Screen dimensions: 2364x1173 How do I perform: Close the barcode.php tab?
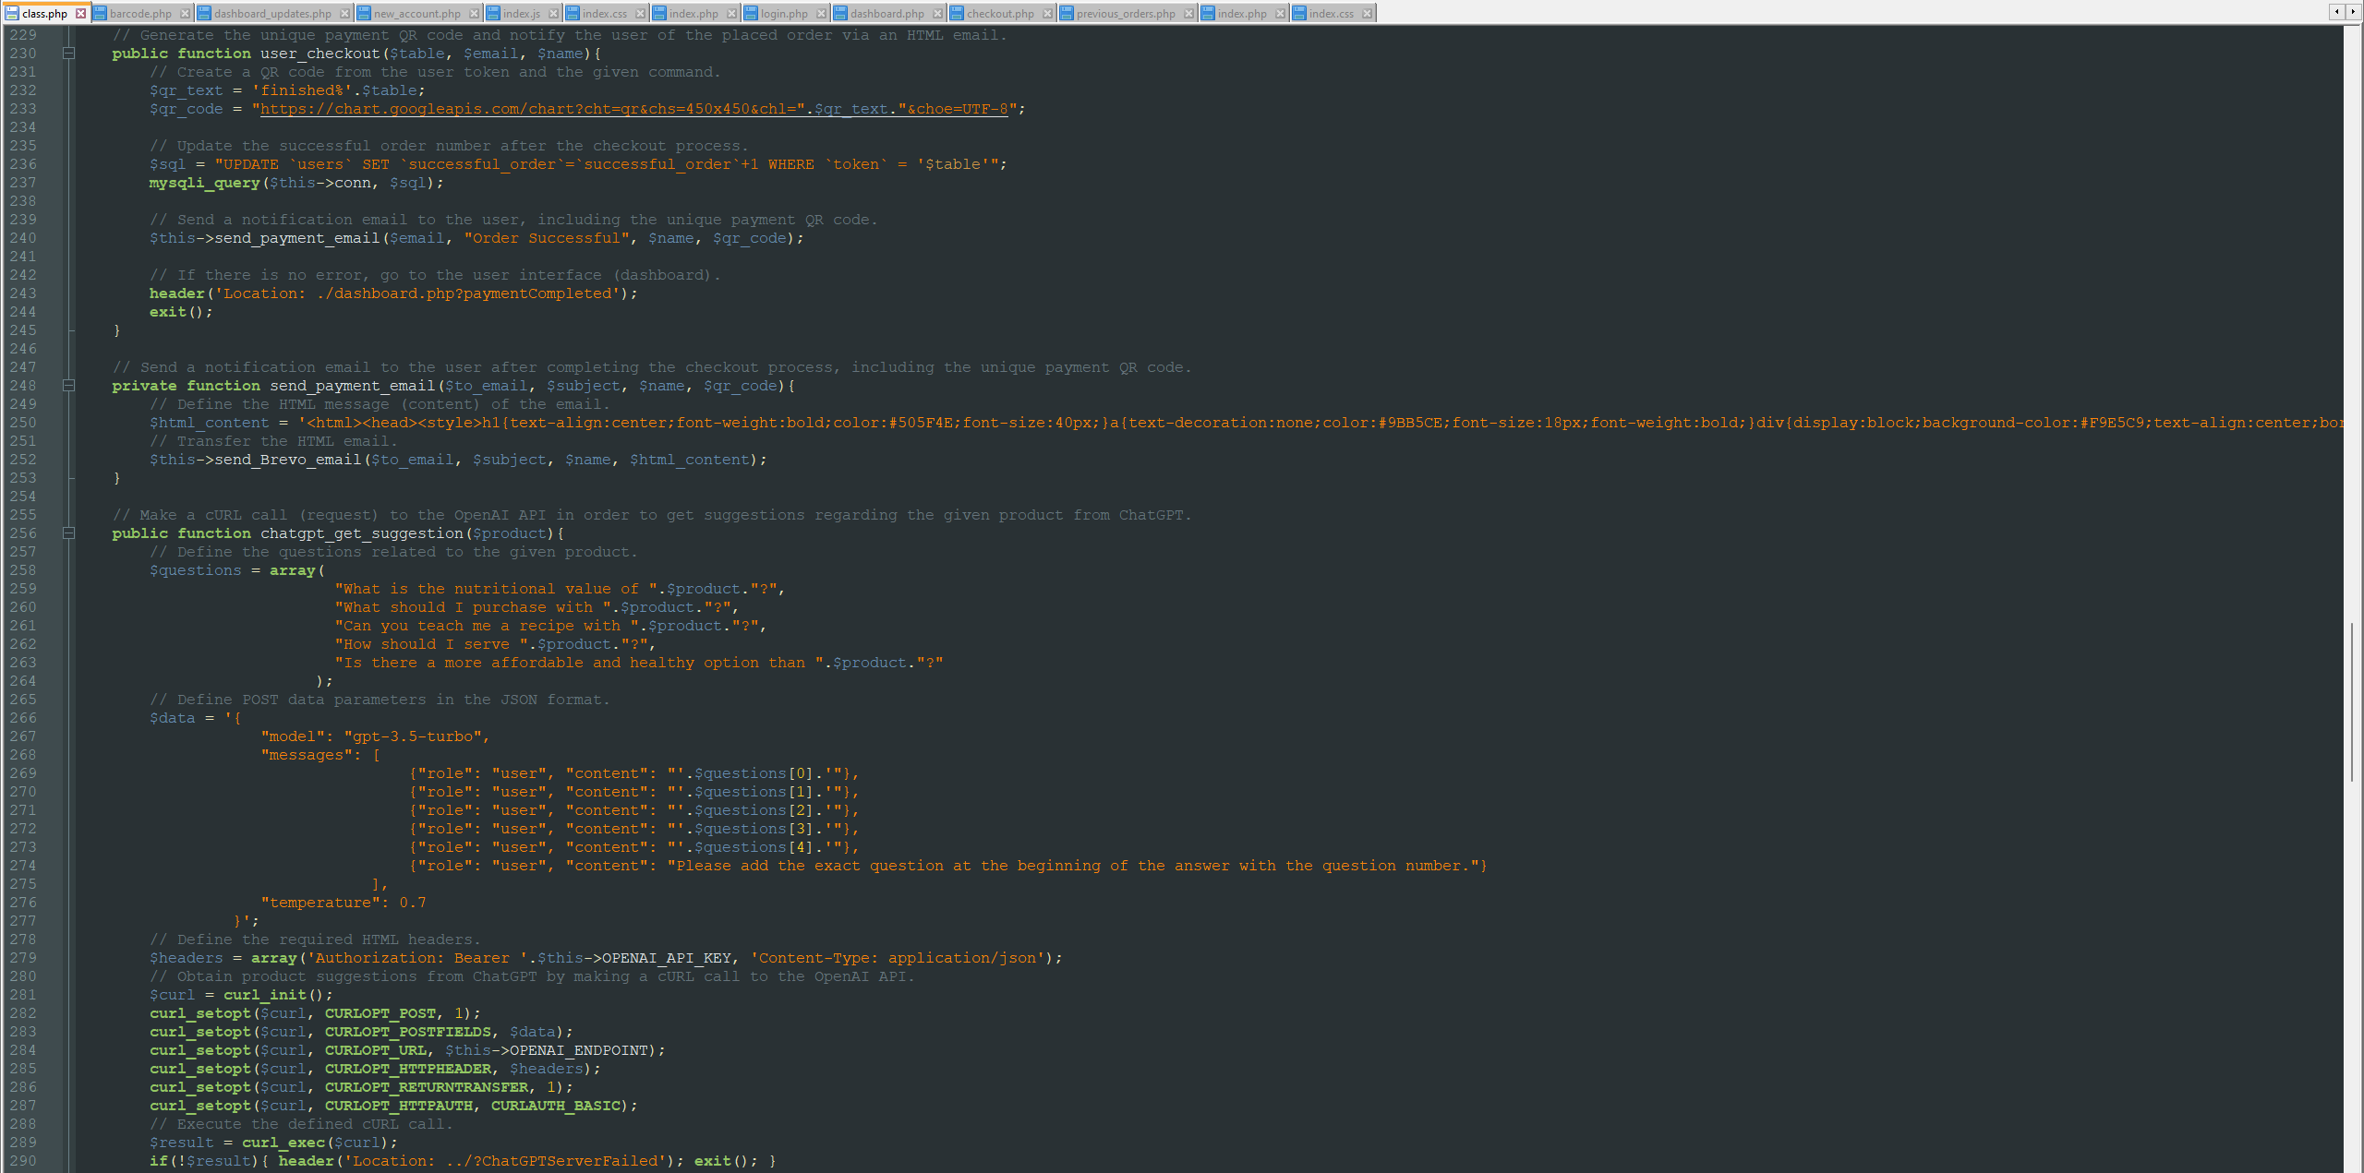[x=185, y=13]
